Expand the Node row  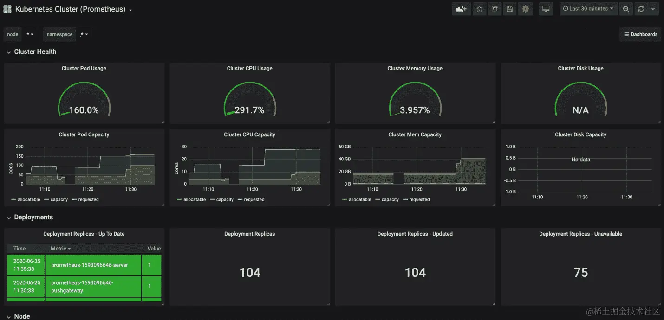22,316
